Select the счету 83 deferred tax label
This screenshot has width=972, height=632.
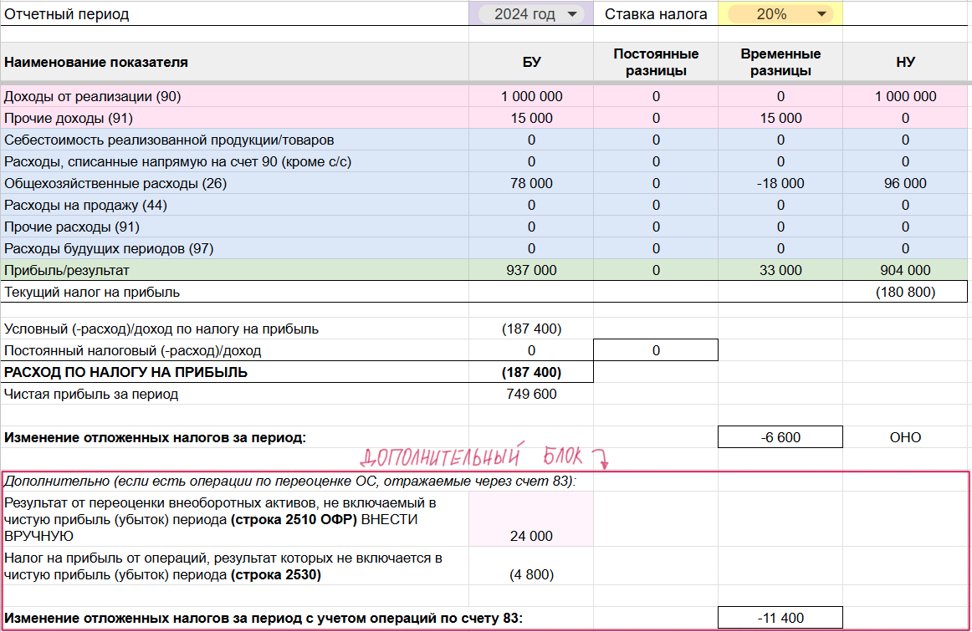263,618
